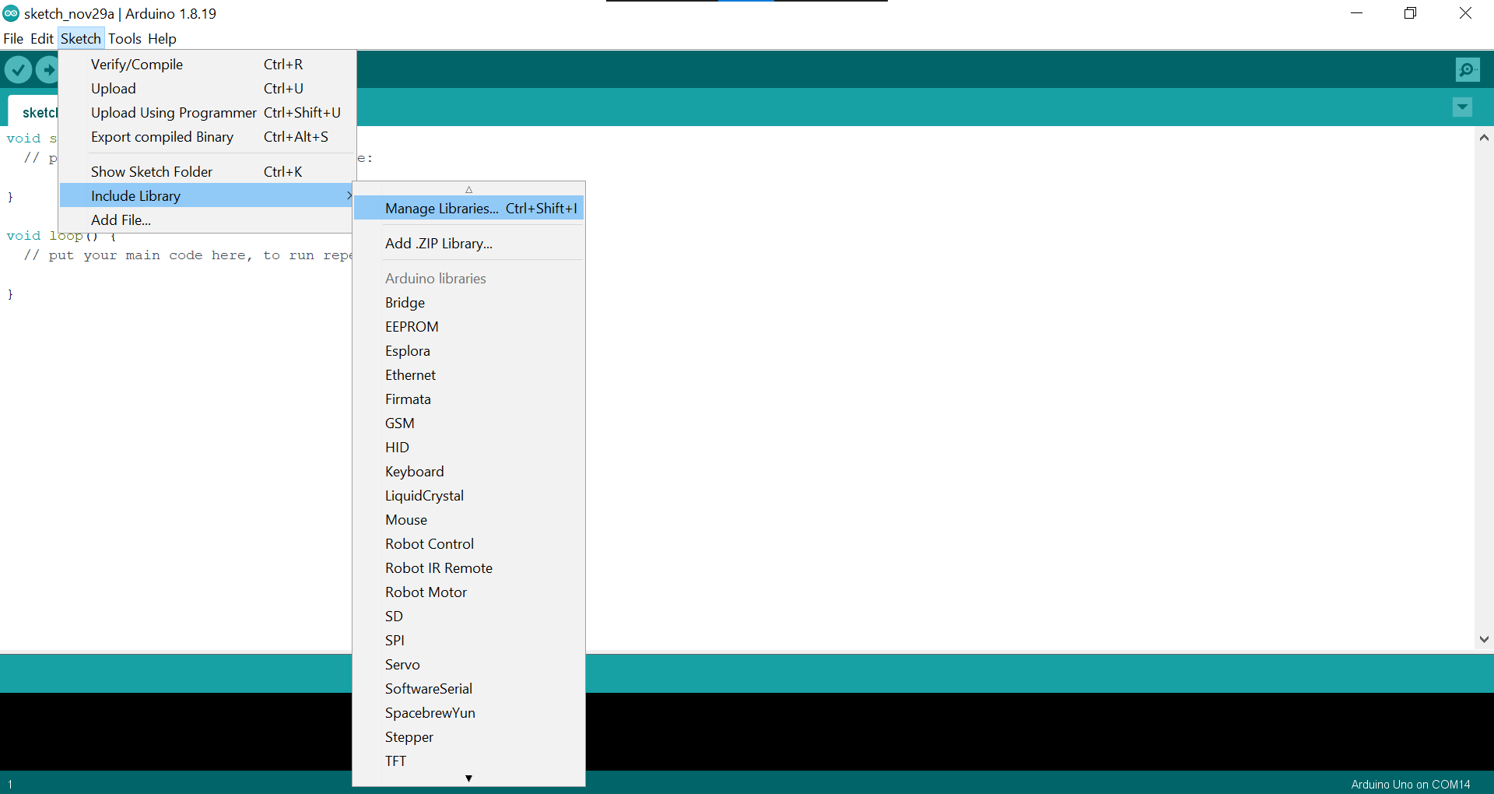Click editor scrollbar down arrow
The image size is (1494, 794).
pos(1484,639)
